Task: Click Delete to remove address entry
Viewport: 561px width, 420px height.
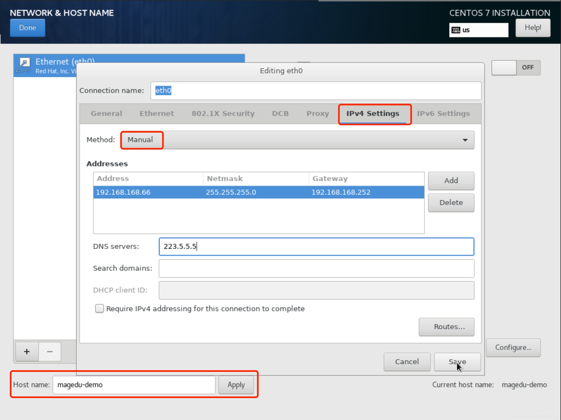Action: pyautogui.click(x=451, y=202)
